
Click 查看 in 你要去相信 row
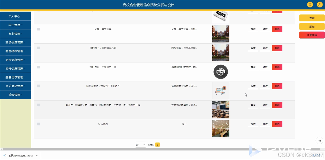pyautogui.click(x=253, y=86)
